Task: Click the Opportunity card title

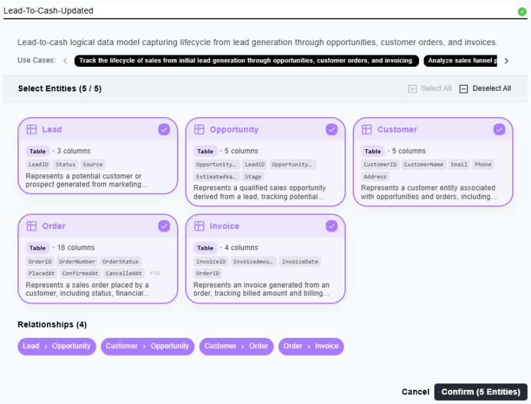Action: (234, 129)
